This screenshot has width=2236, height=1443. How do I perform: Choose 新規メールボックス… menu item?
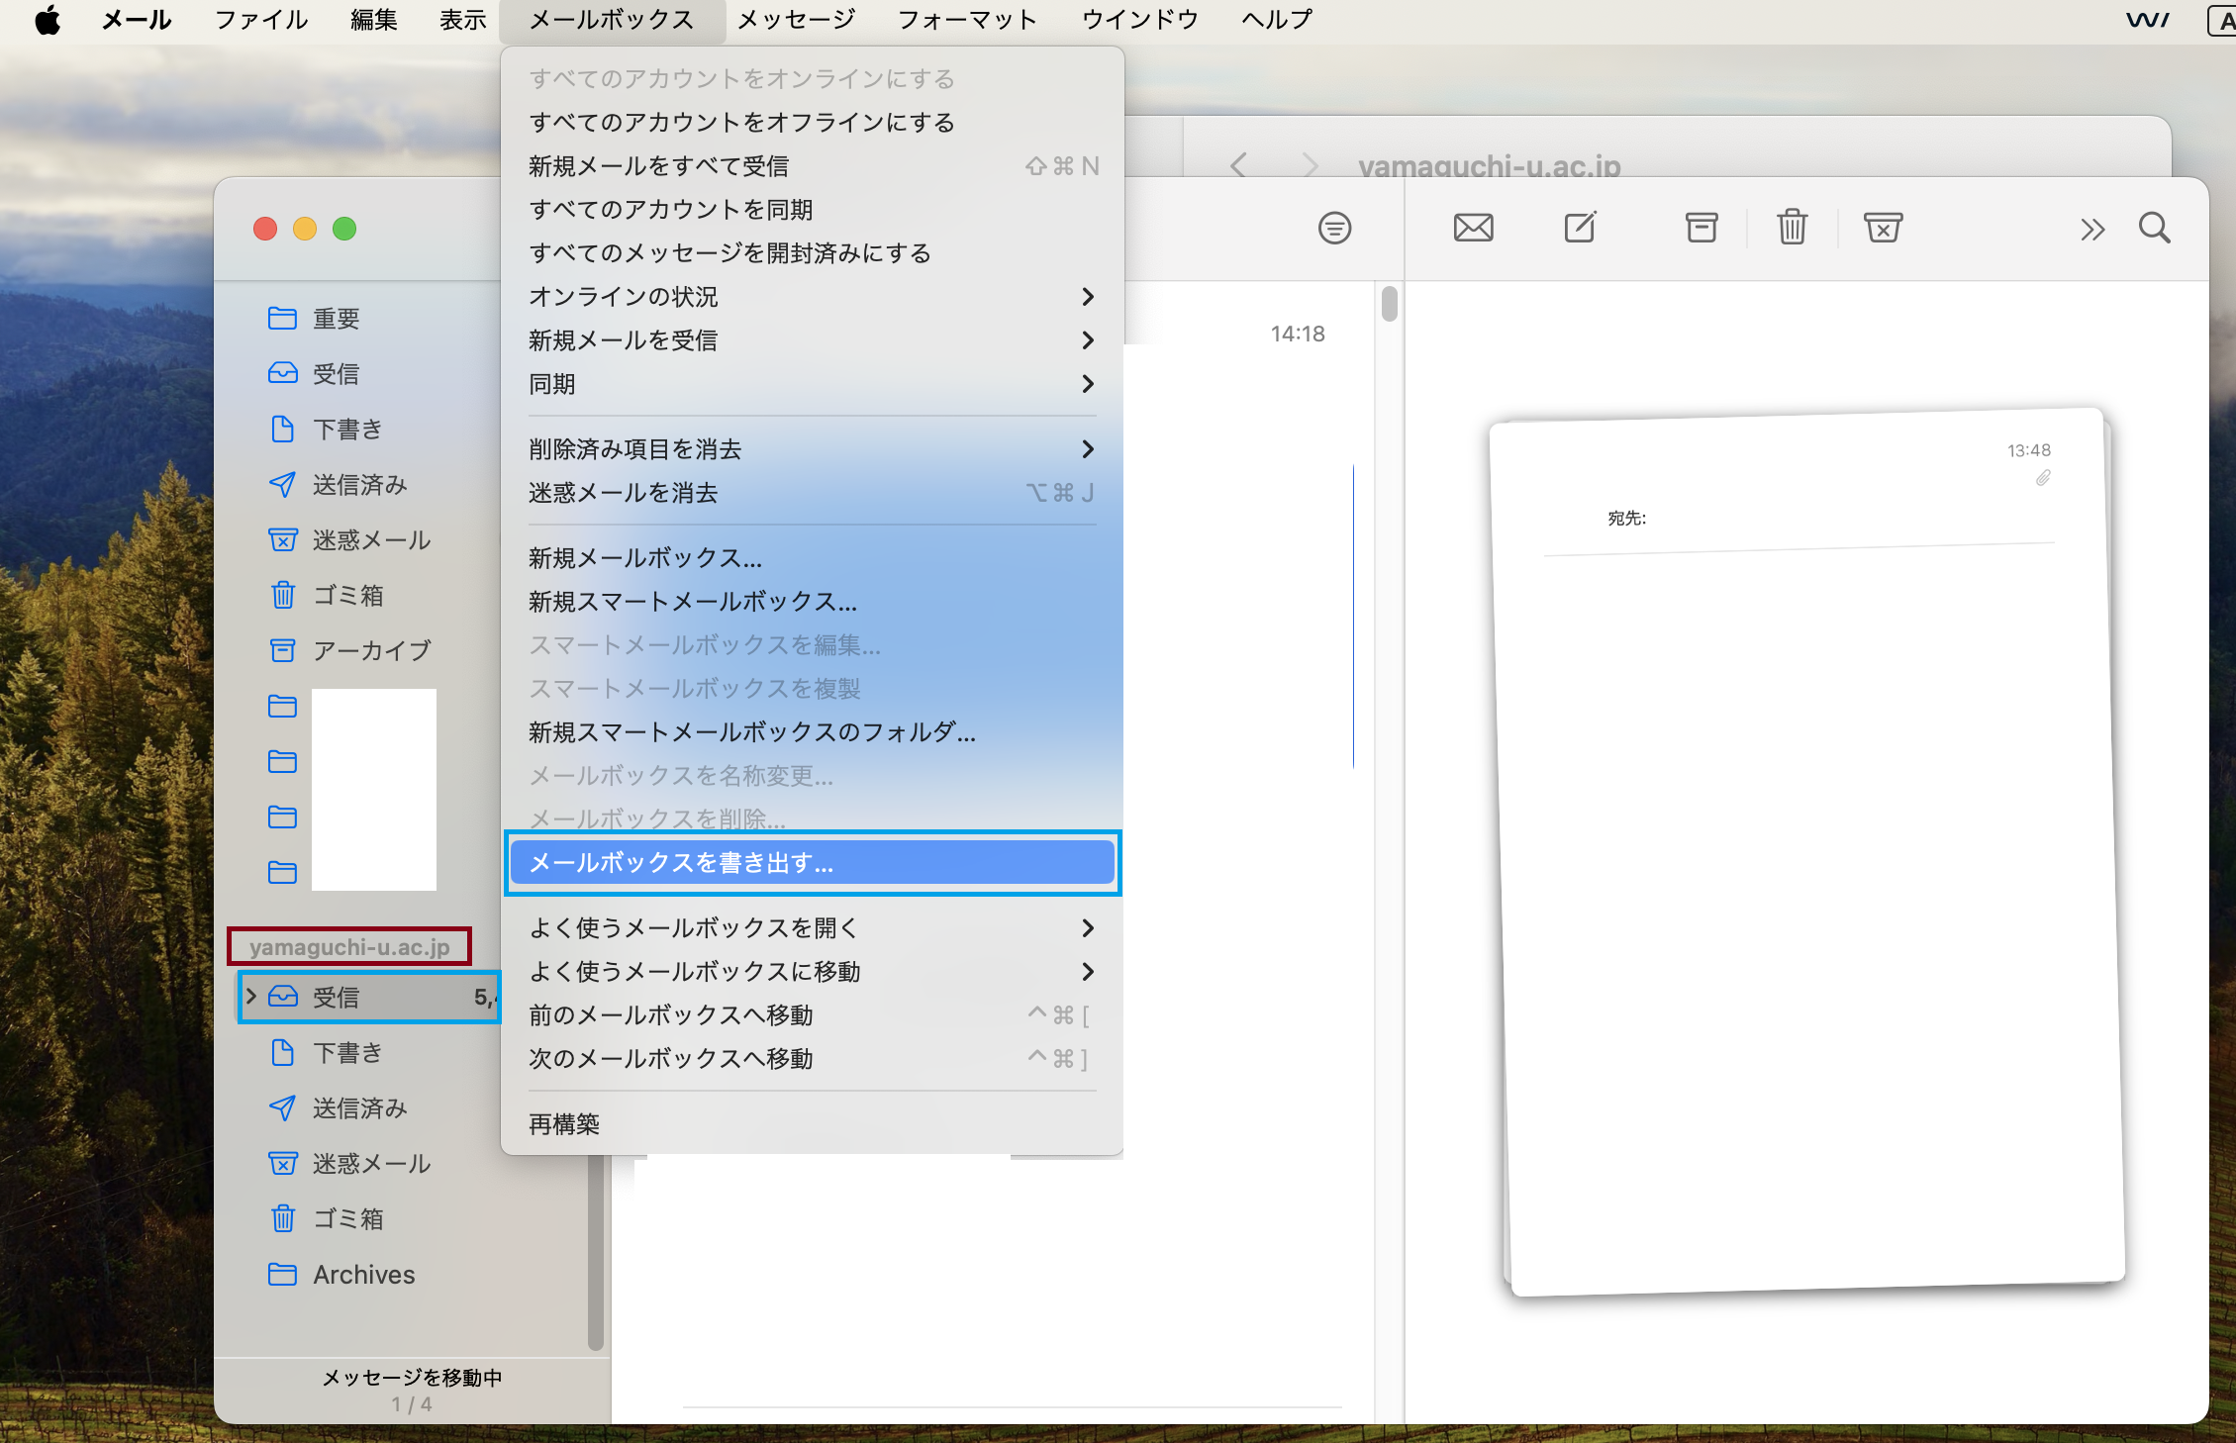coord(812,558)
